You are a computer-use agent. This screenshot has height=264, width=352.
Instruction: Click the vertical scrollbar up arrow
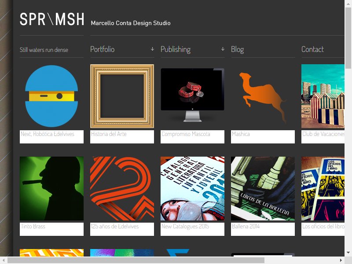[x=348, y=4]
